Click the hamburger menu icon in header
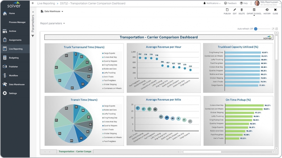Screen dimensions: 282x158 click(x=33, y=3)
